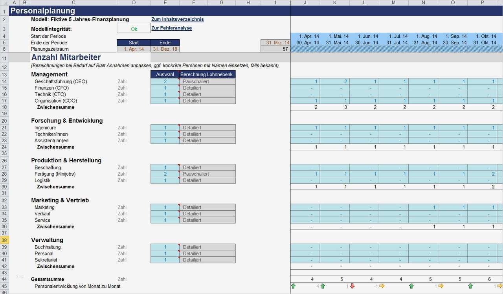Viewport: 503px width, 294px height.
Task: Click the '31. Mrz. 14' date cell
Action: (275, 42)
